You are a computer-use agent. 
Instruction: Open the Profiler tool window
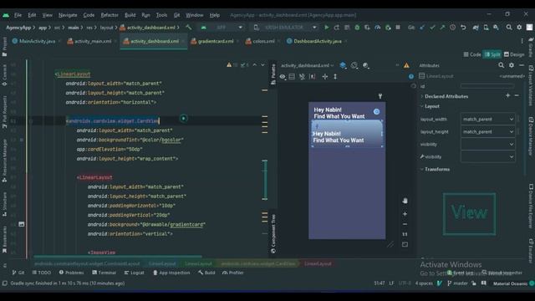point(232,273)
